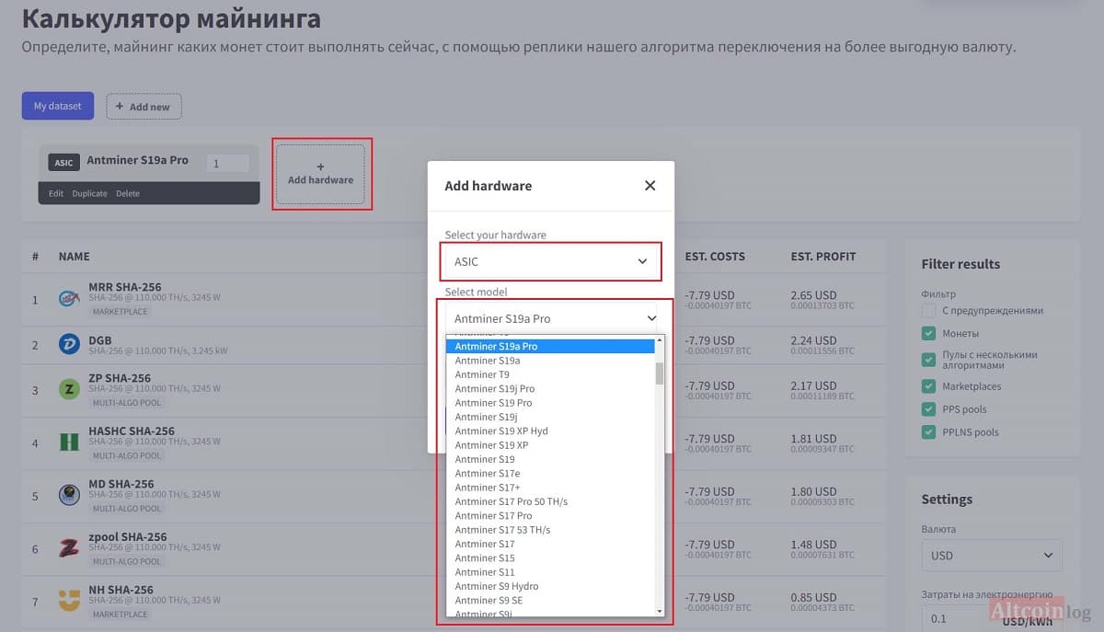This screenshot has height=632, width=1104.
Task: Click the NH SHA-256 marketplace logo
Action: point(69,602)
